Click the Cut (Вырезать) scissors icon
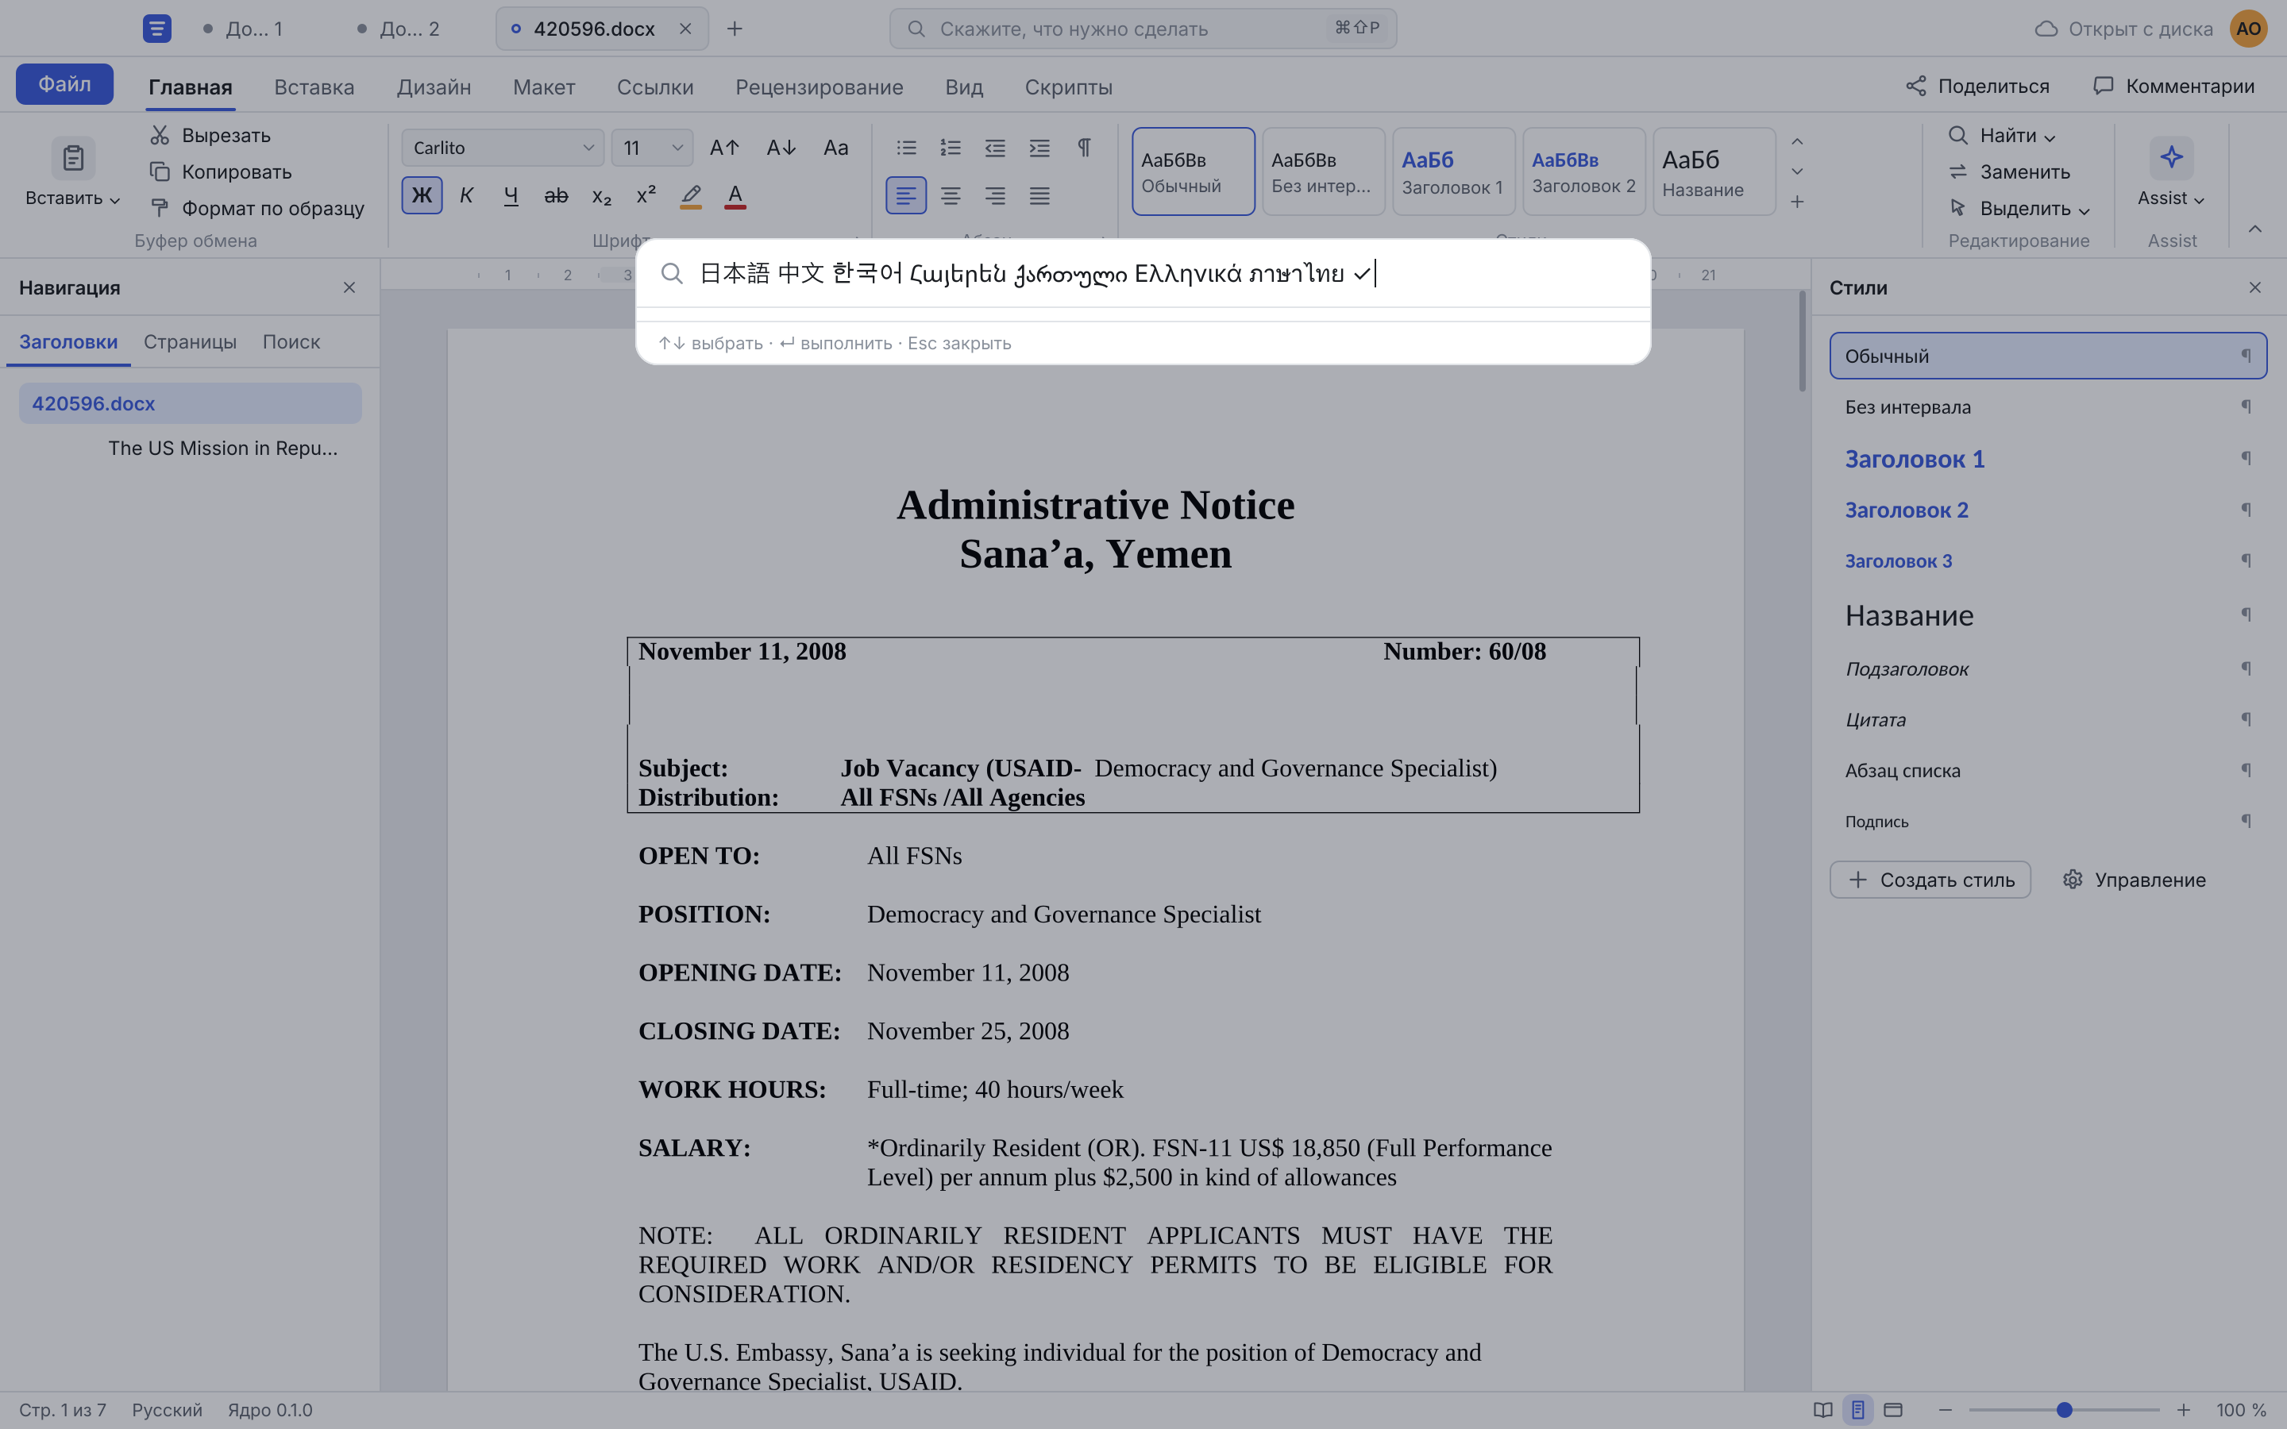 (x=160, y=135)
